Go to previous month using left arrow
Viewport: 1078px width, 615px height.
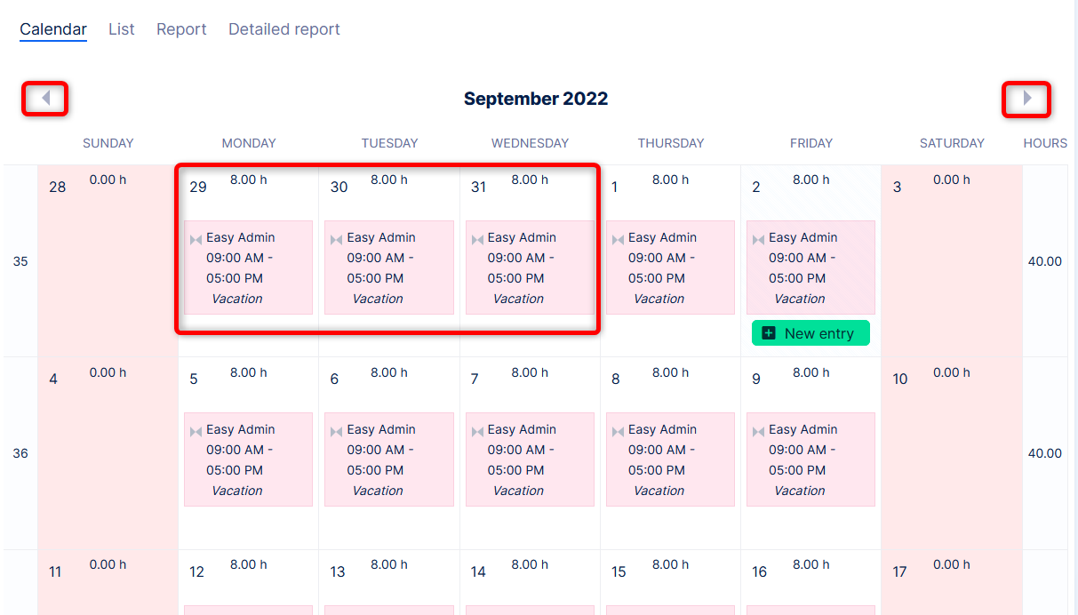pos(45,99)
